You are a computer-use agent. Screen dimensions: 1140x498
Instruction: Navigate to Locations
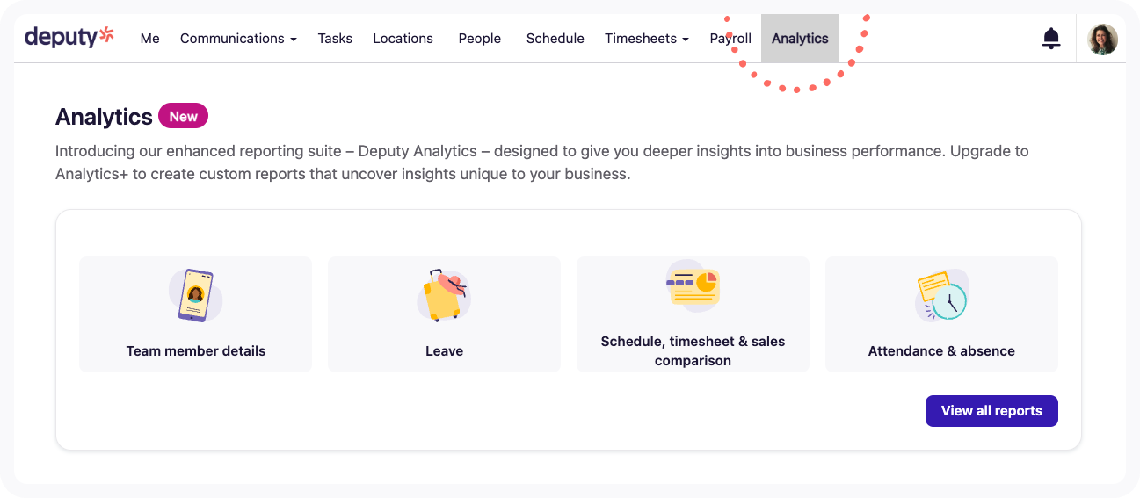click(403, 39)
